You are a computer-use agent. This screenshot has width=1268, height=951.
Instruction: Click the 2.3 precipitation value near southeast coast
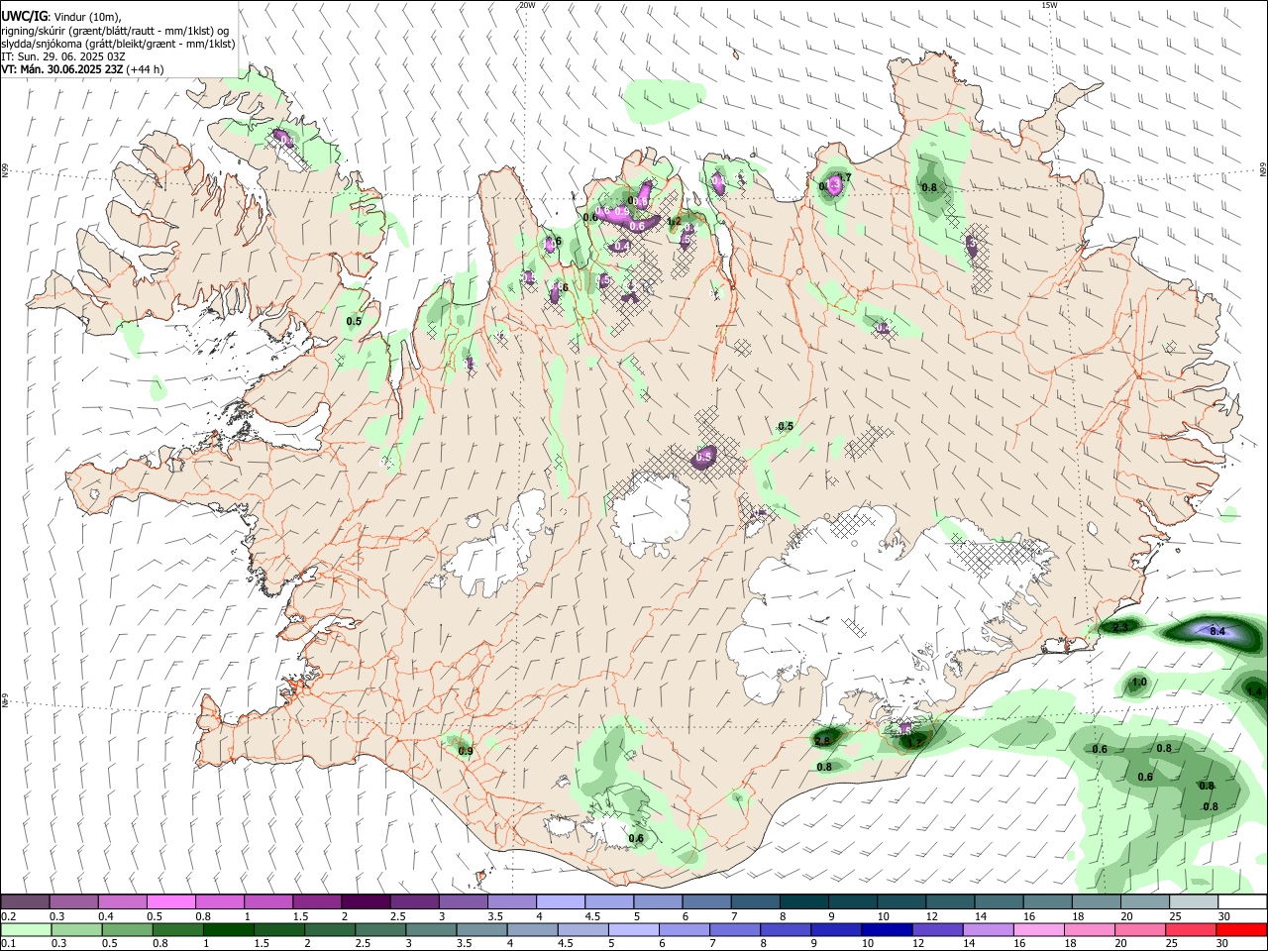(1120, 627)
